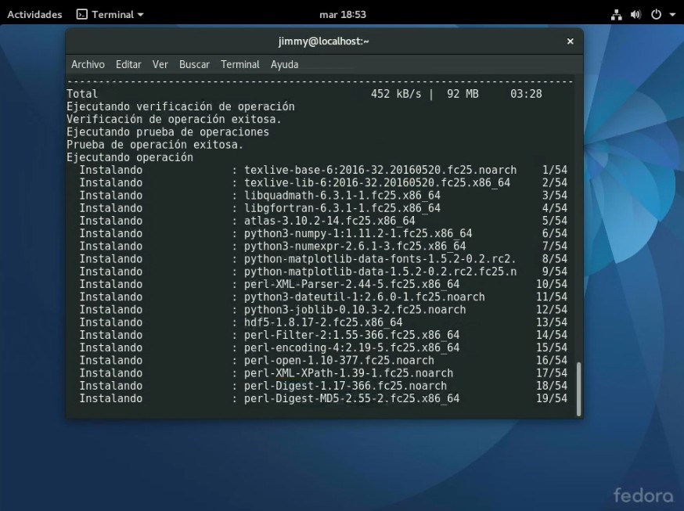Open the Buscar menu
Screen dimensions: 684x511
tap(194, 65)
